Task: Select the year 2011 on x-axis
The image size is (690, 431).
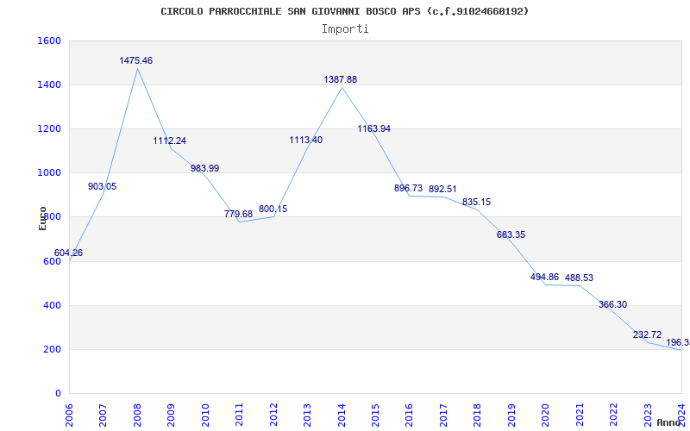Action: (x=240, y=415)
